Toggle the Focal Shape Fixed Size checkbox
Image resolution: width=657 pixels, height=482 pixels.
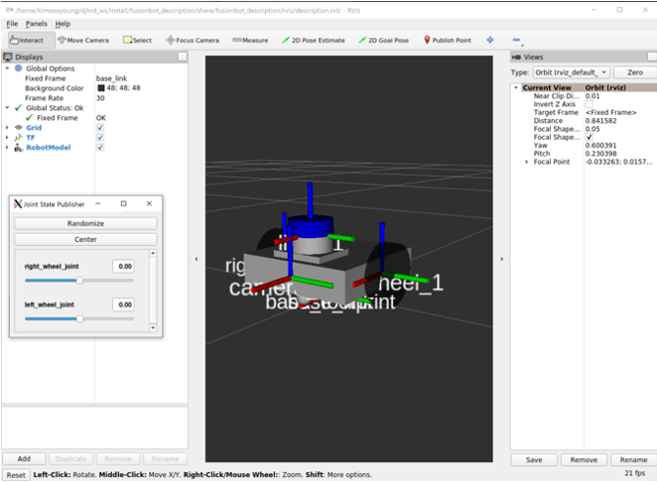pos(590,137)
